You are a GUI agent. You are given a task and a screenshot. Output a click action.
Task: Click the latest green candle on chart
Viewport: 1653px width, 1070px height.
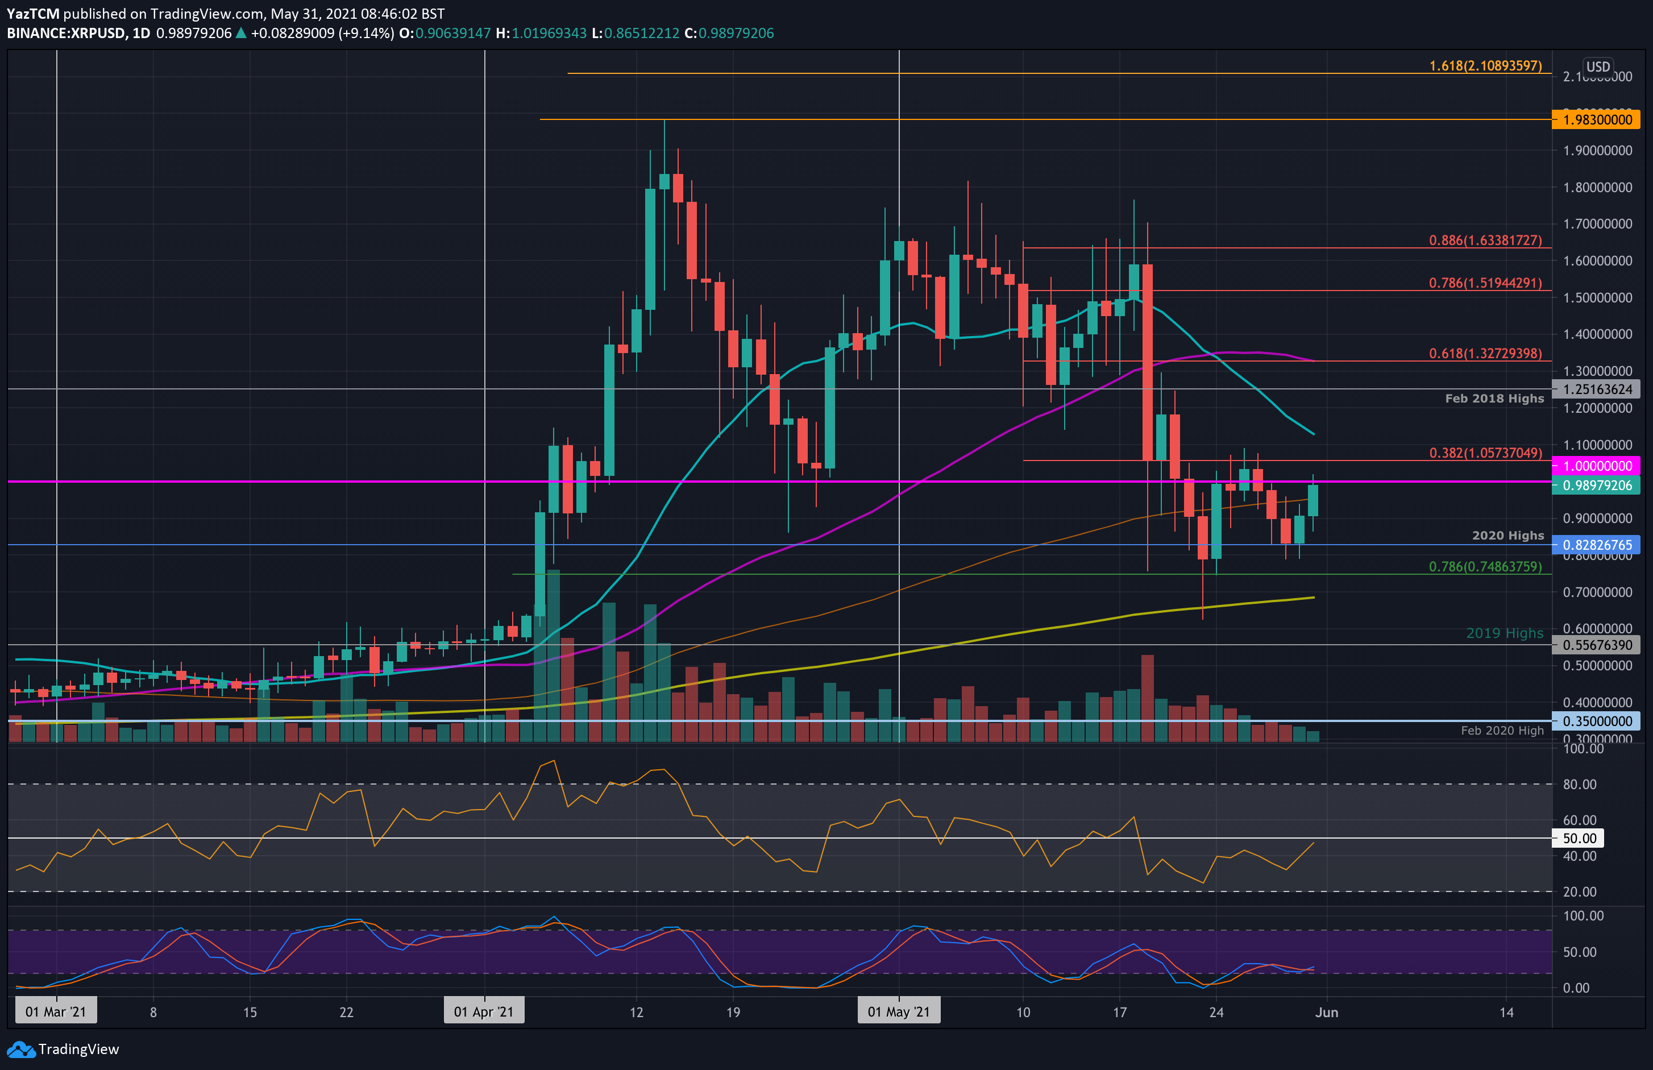(x=1313, y=500)
